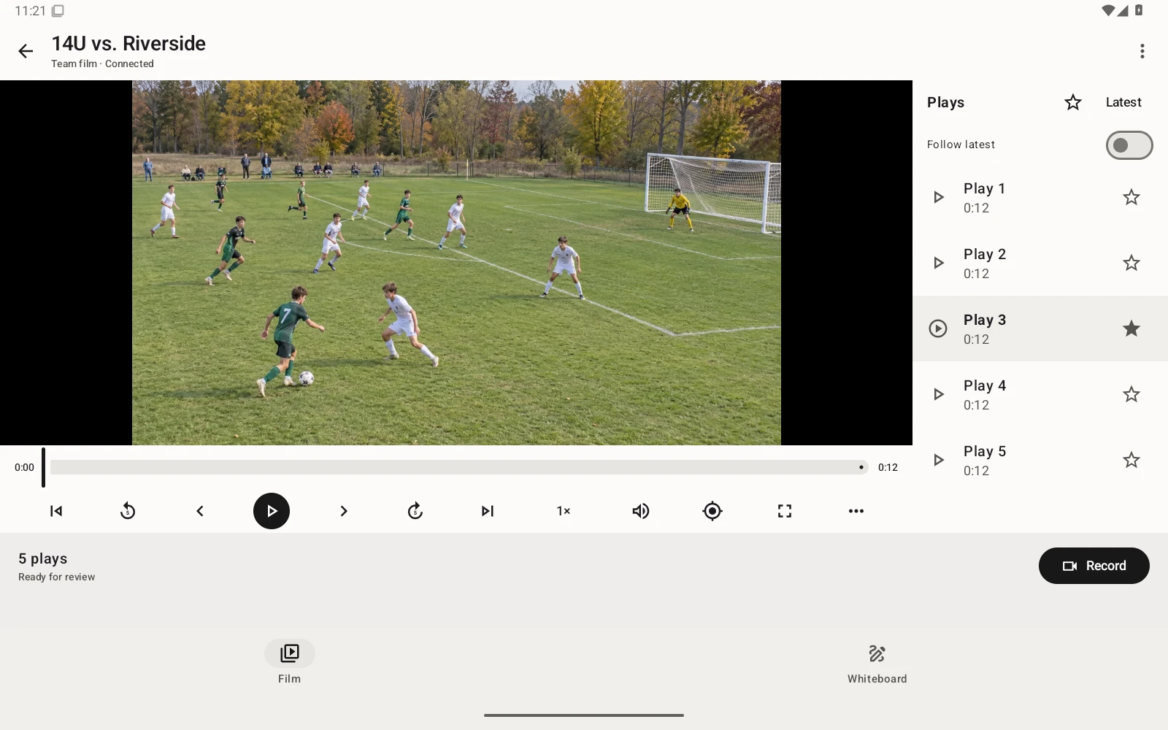
Task: Filter plays by starred
Action: [1073, 102]
